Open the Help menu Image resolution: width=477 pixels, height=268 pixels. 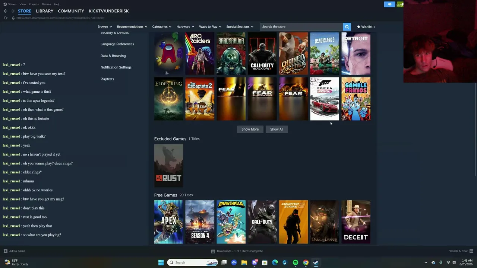pyautogui.click(x=57, y=4)
